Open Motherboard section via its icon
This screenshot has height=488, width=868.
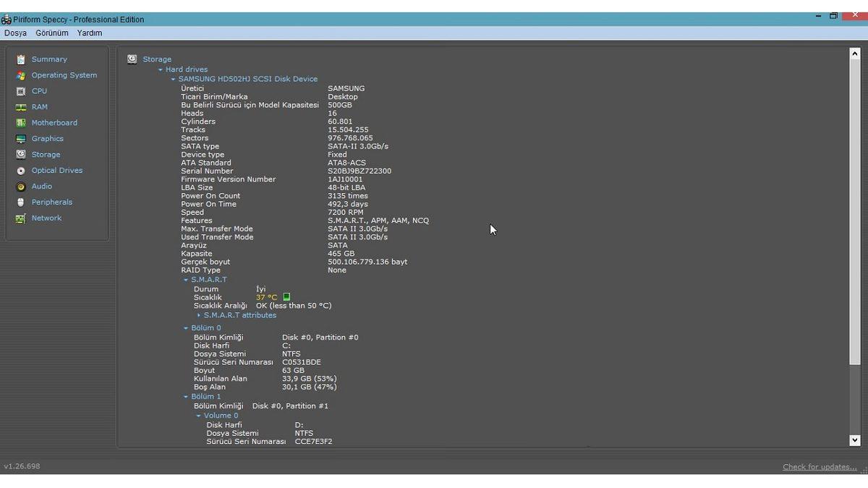(21, 123)
